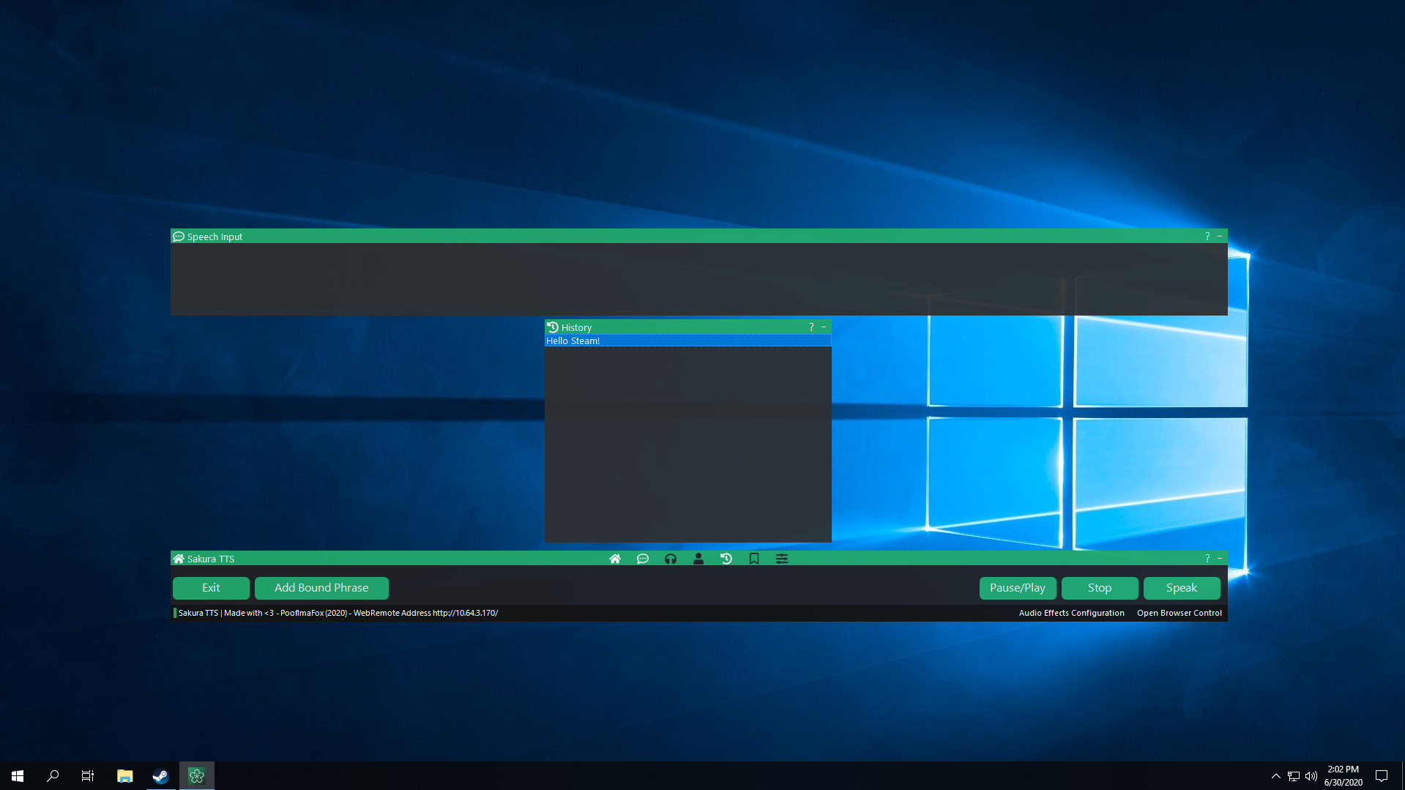Open the bookmark bound phrases icon

[x=754, y=559]
